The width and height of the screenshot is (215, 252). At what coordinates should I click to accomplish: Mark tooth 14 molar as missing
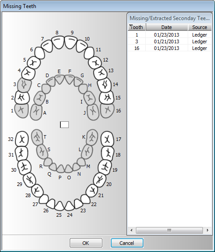pyautogui.click(x=105, y=85)
